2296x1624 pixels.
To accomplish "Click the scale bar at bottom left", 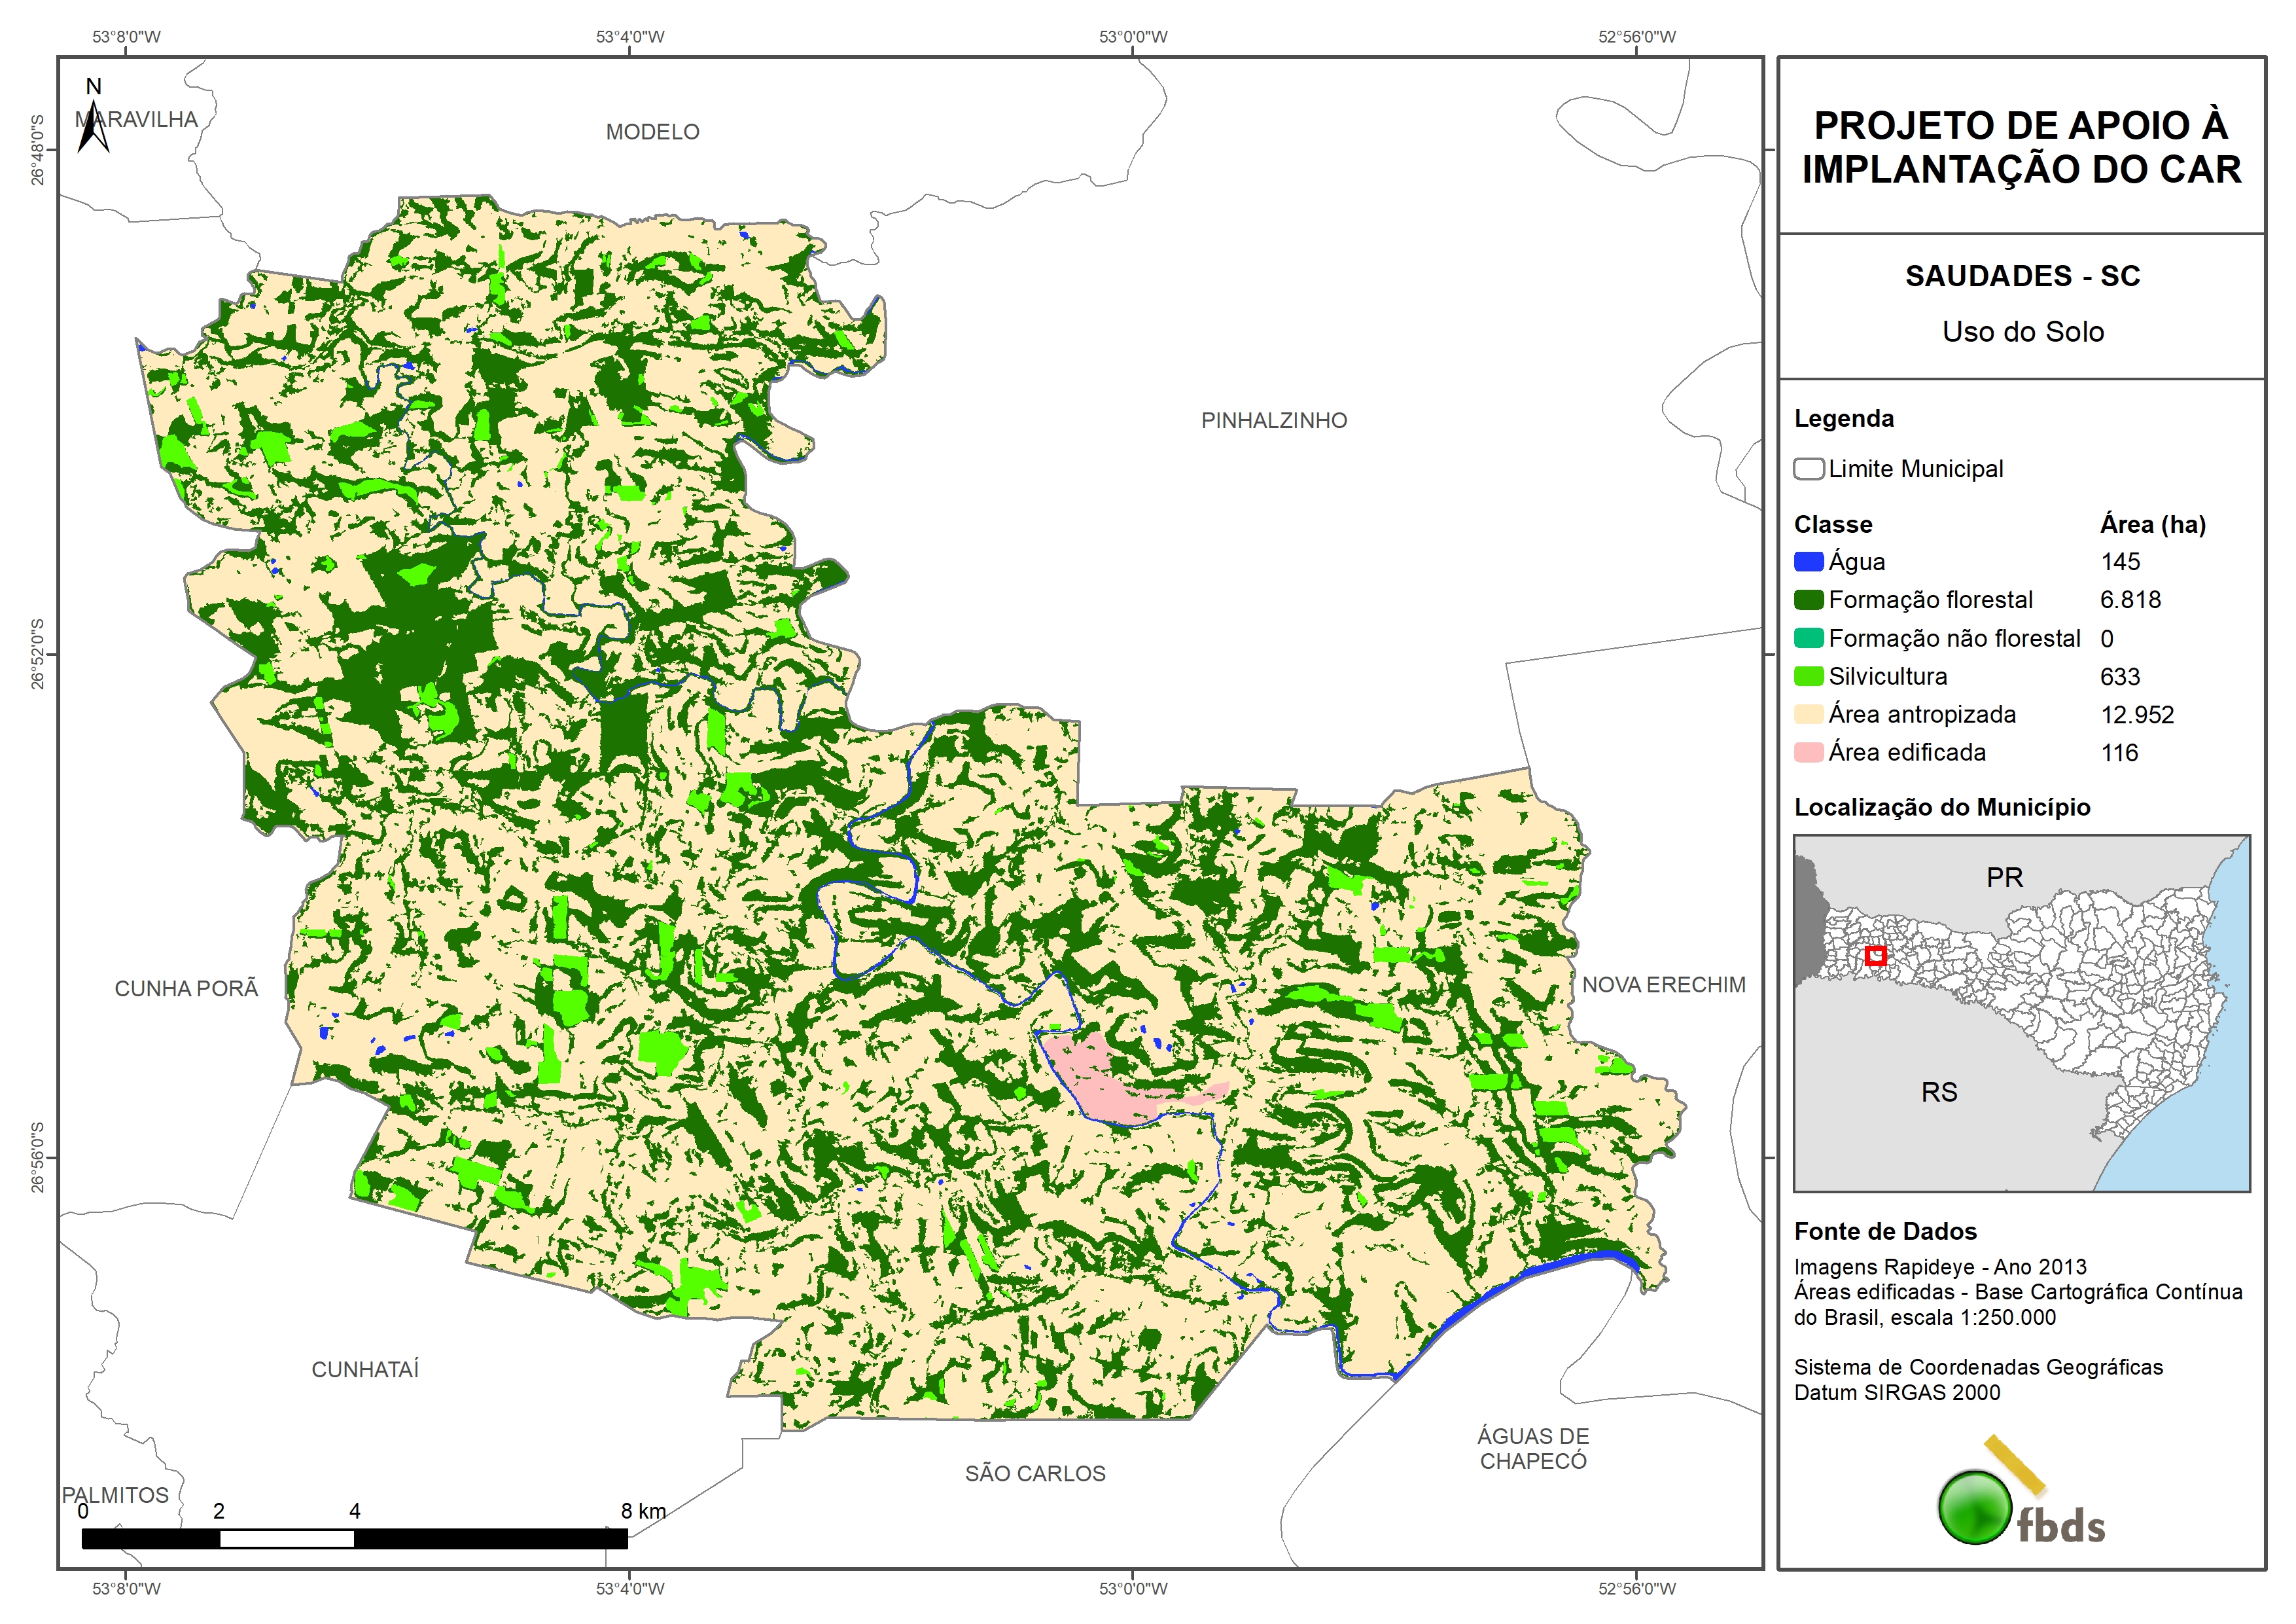I will (x=354, y=1538).
